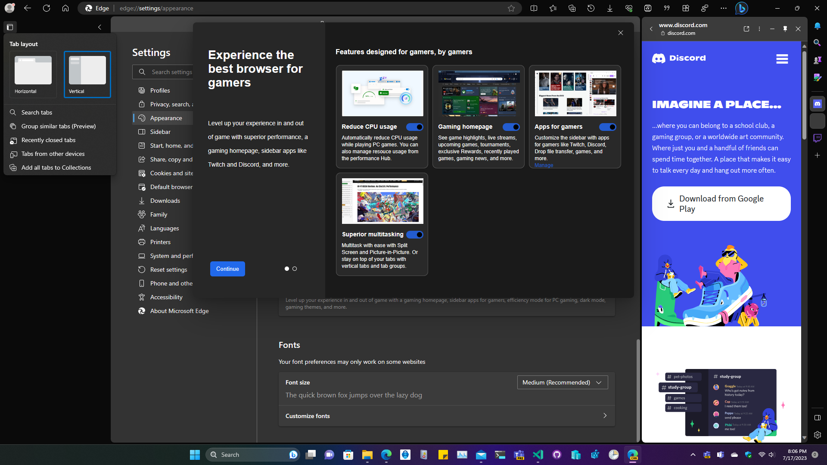
Task: Open Visual Studio Code from taskbar
Action: point(538,455)
